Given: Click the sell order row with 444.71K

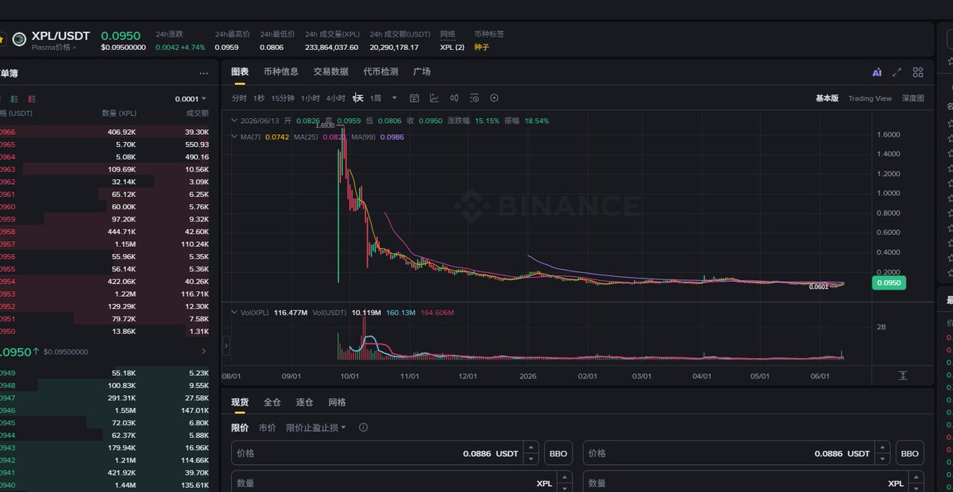Looking at the screenshot, I should tap(105, 231).
